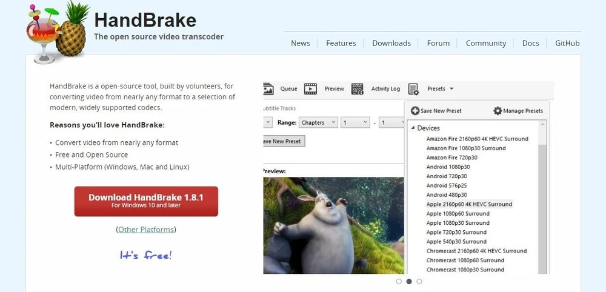Click 'Reasons you'll love HandBrake:' heading
The width and height of the screenshot is (606, 292).
pyautogui.click(x=107, y=125)
